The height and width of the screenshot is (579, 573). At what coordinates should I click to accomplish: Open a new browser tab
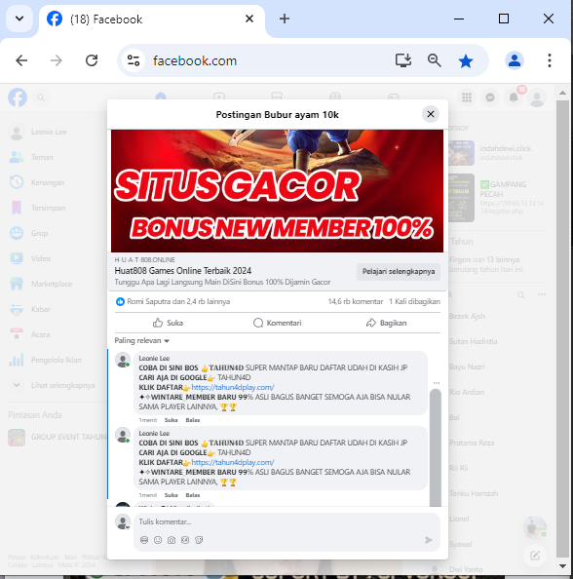click(285, 19)
